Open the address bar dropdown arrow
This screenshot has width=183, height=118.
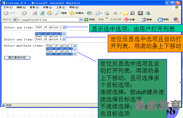pyautogui.click(x=81, y=19)
